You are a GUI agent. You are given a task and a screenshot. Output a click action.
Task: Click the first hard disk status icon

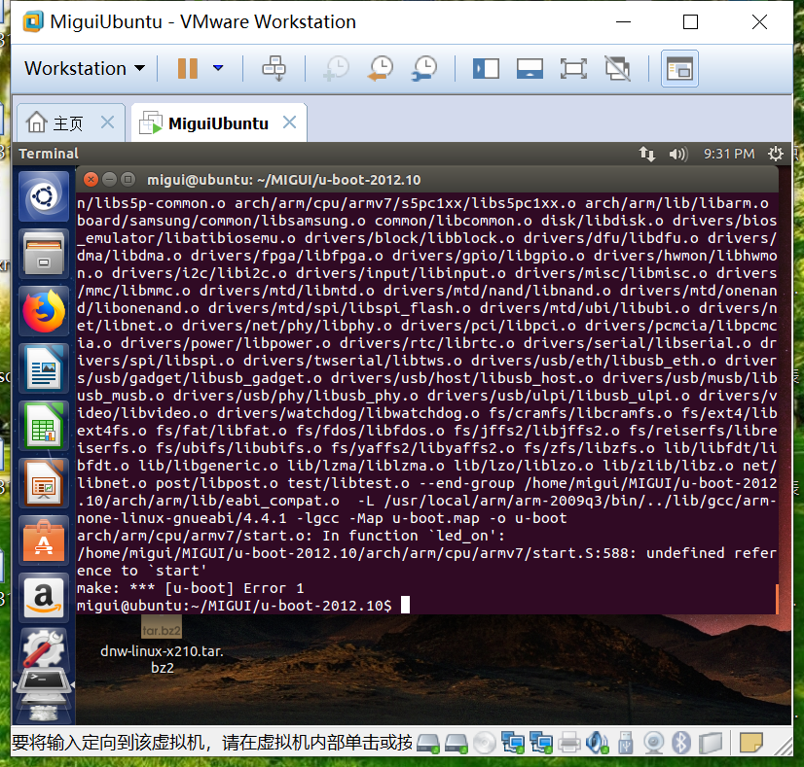[428, 743]
